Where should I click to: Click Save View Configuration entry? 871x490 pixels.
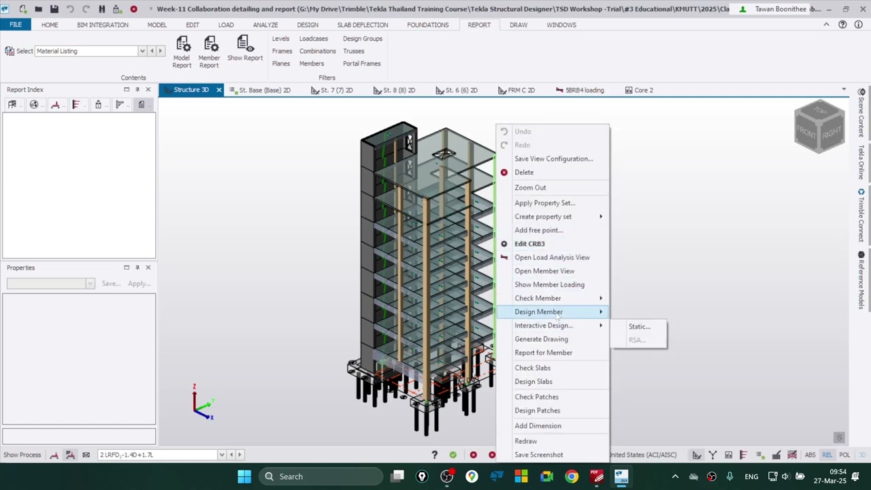click(553, 159)
